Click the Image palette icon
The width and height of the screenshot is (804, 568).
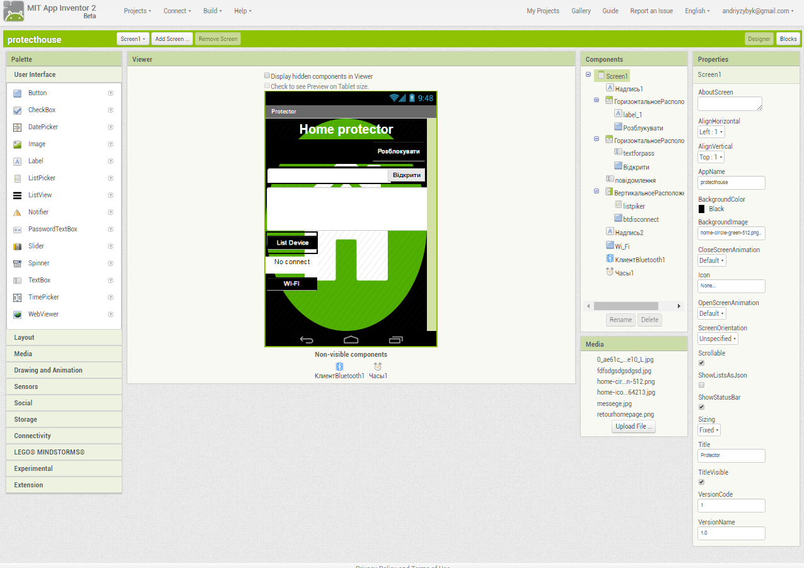pyautogui.click(x=17, y=144)
